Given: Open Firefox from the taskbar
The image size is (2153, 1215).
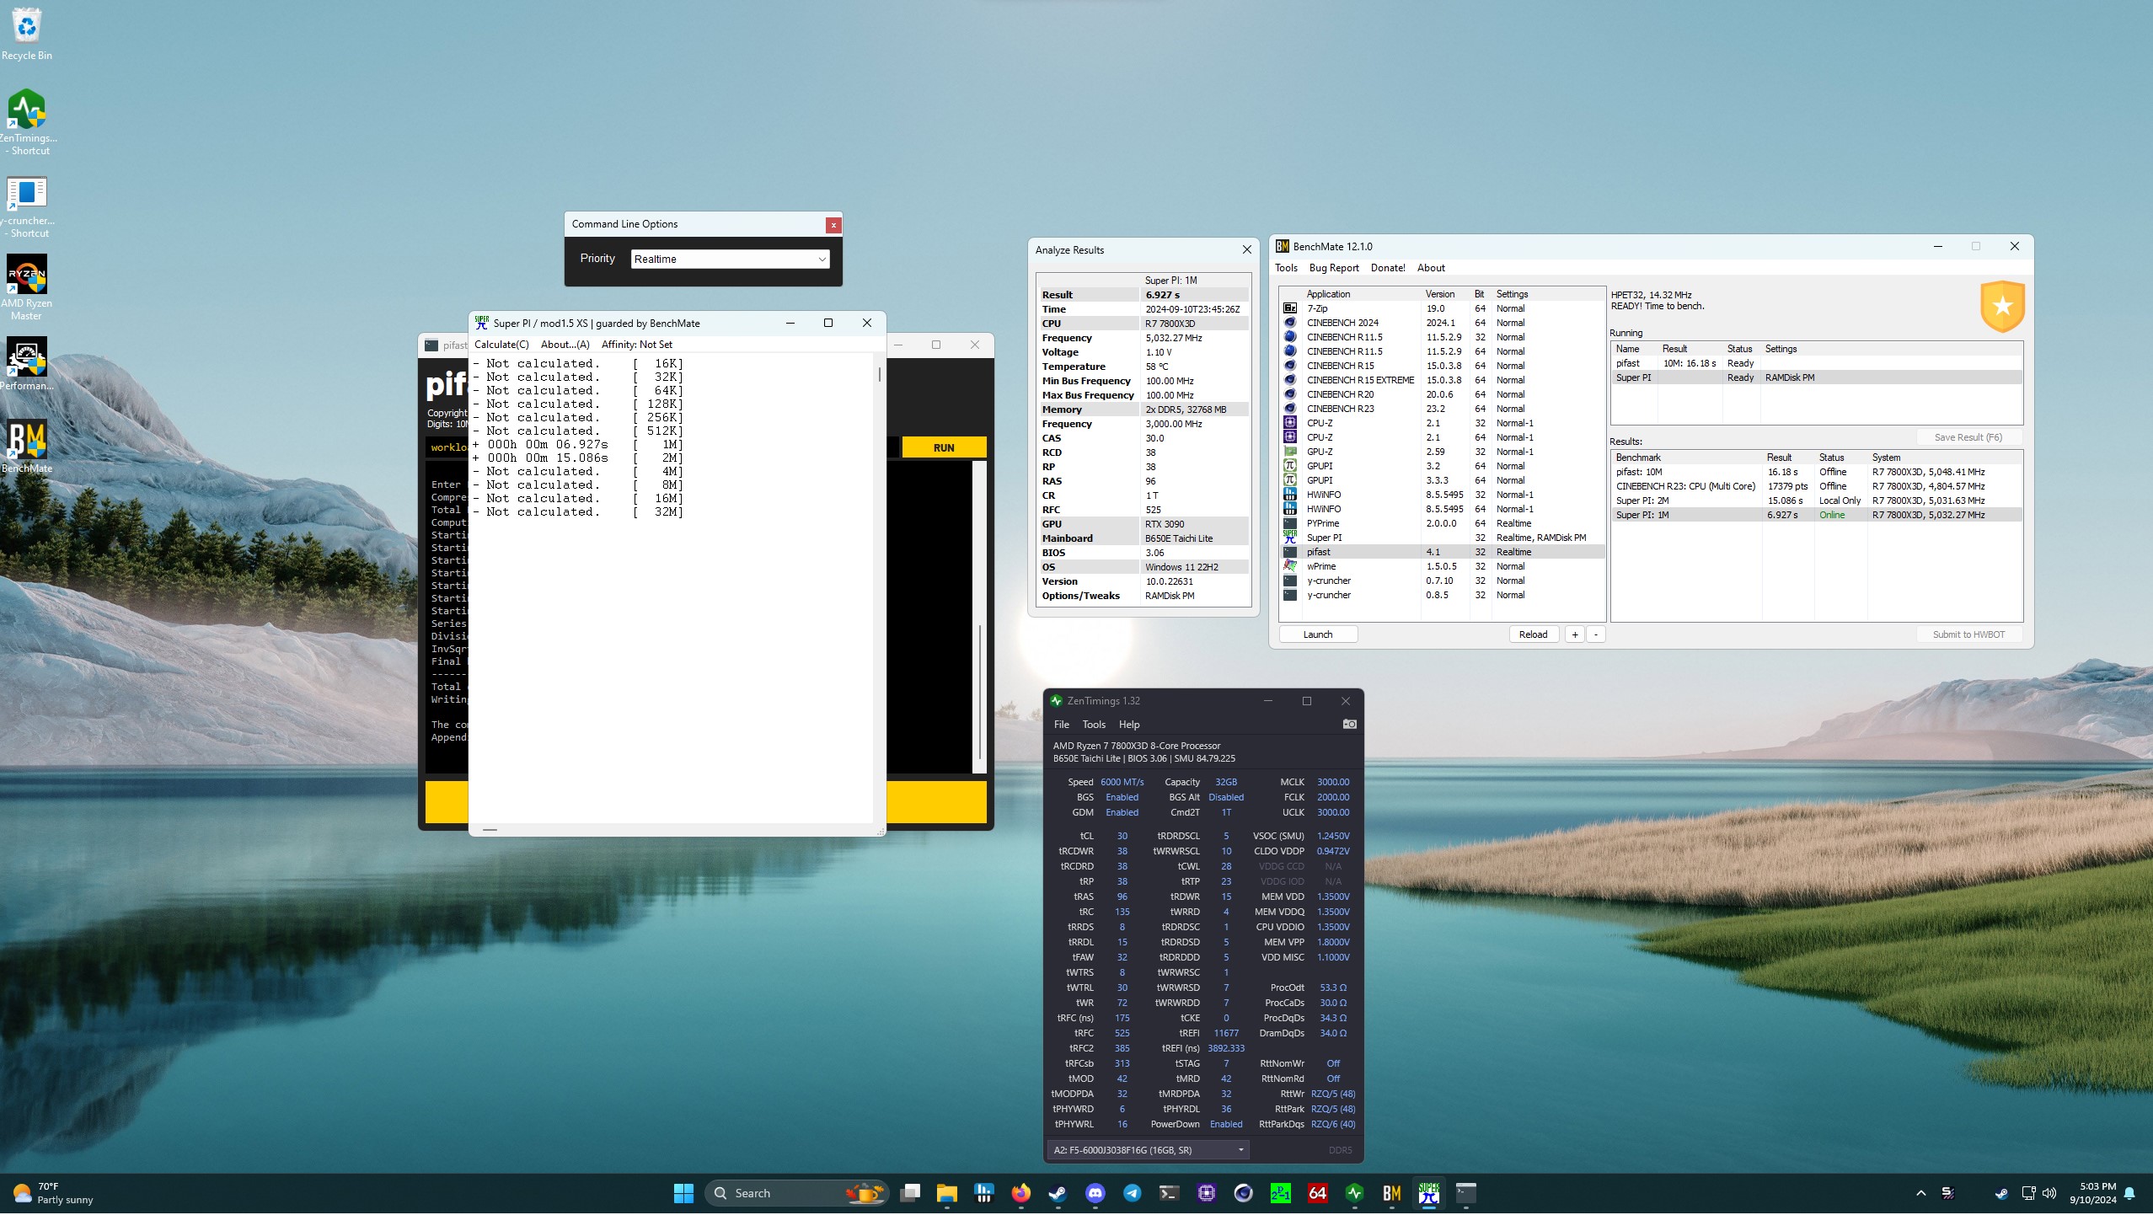Looking at the screenshot, I should [x=1021, y=1194].
